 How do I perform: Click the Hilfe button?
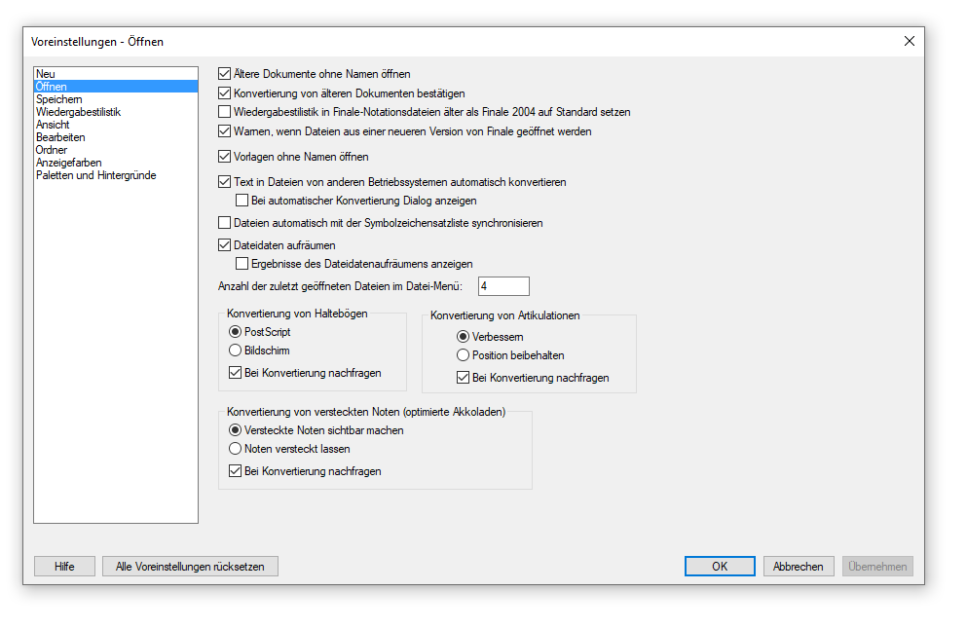tap(64, 567)
